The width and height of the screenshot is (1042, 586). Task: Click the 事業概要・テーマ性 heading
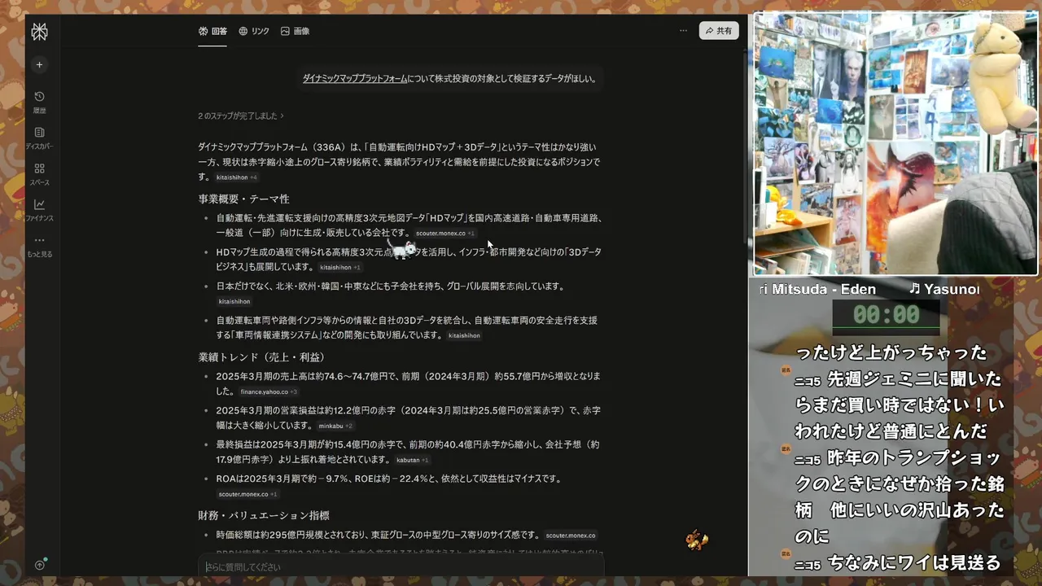point(243,199)
